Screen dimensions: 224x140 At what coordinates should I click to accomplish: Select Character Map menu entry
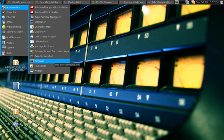(42, 27)
